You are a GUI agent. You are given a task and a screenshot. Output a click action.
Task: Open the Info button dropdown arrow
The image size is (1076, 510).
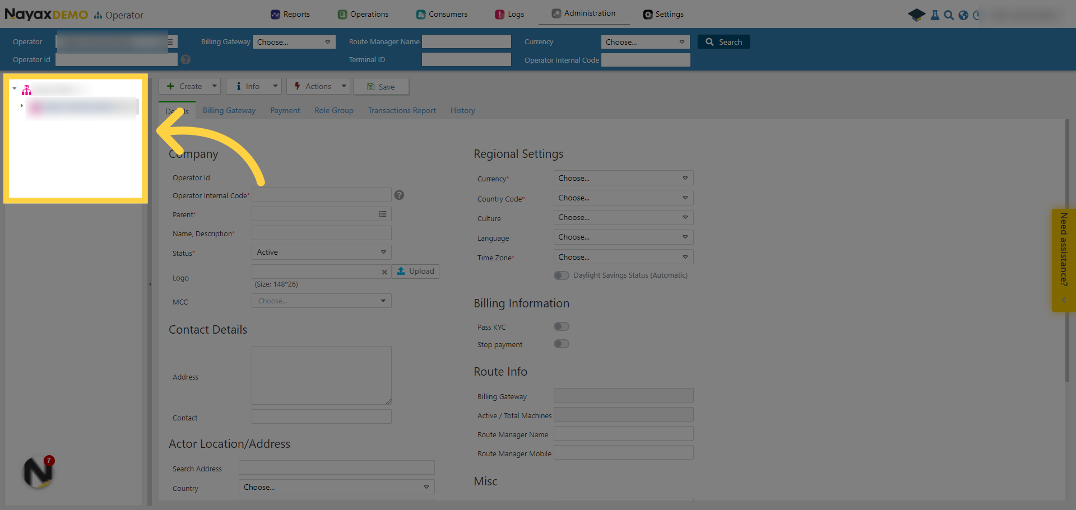[275, 86]
